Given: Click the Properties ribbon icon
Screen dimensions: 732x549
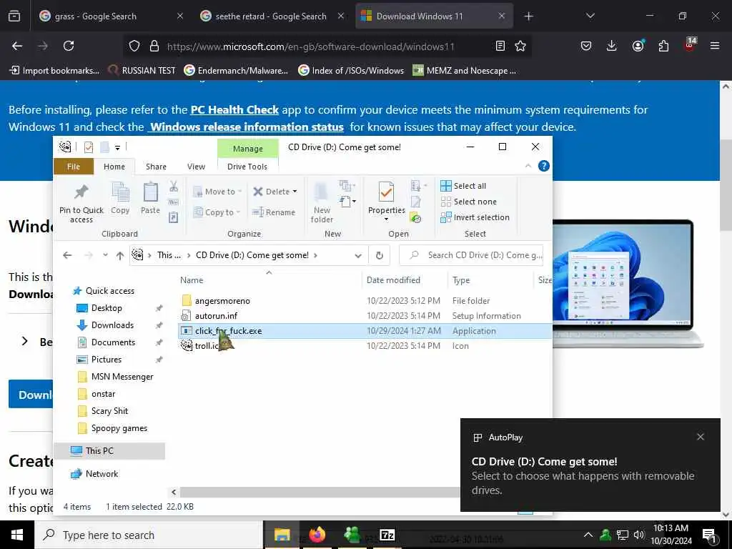Looking at the screenshot, I should pyautogui.click(x=386, y=192).
